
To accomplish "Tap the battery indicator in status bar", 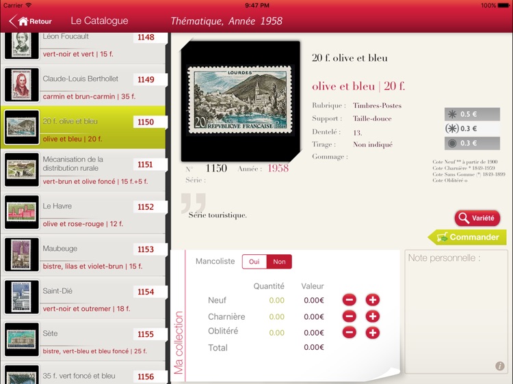I will [503, 5].
